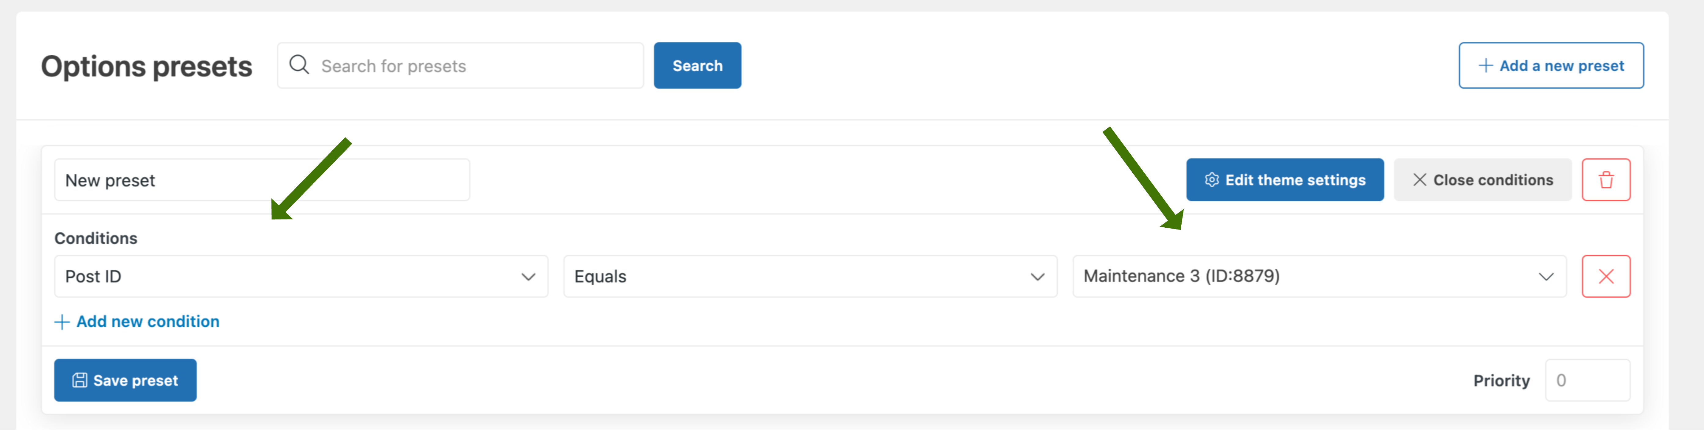Click the red trash icon to delete preset
This screenshot has height=430, width=1704.
1605,180
